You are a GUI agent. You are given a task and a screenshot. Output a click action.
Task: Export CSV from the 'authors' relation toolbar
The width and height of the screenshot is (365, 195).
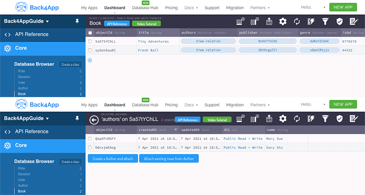tap(269, 119)
